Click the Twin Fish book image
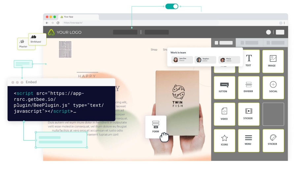Image resolution: width=296 pixels, height=179 pixels. (178, 103)
